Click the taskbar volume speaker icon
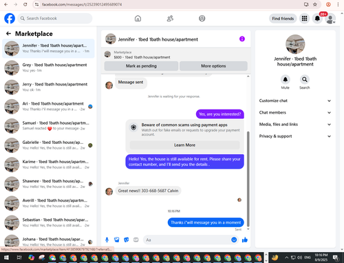This screenshot has height=263, width=344. [299, 257]
